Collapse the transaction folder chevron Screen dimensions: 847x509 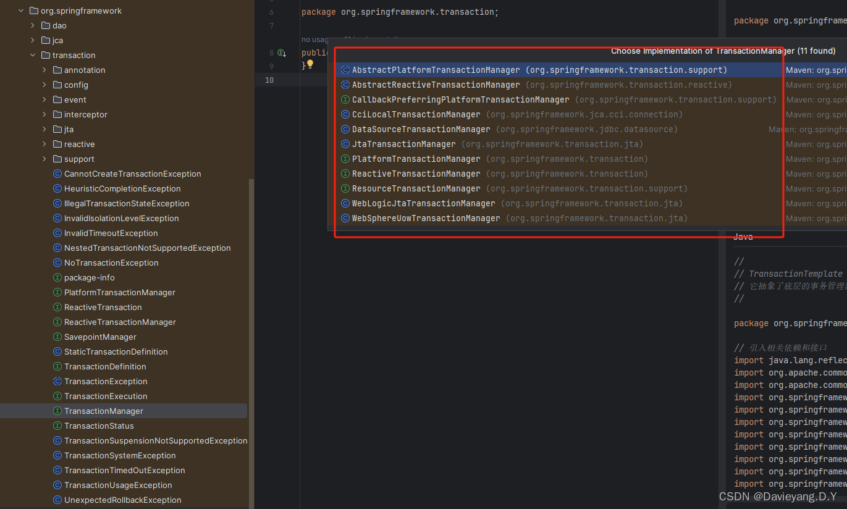[x=33, y=55]
